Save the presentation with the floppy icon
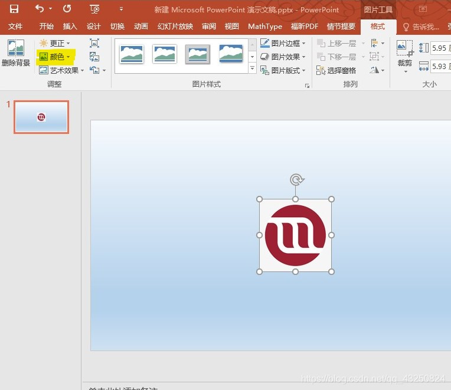451x390 pixels. tap(14, 9)
